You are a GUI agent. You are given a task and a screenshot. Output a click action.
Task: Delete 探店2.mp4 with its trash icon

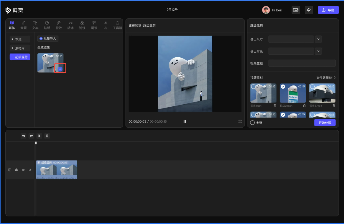(304, 106)
